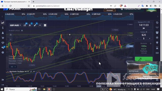Click the Поиск taskbar search box
Screen dimensions: 162x91
tap(21, 89)
